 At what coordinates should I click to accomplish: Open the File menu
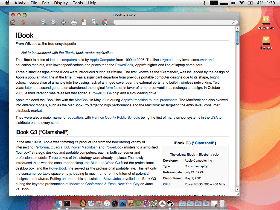pos(34,3)
